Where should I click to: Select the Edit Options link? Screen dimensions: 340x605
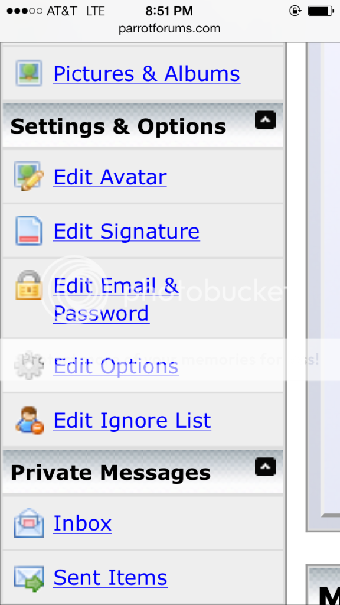(x=116, y=366)
